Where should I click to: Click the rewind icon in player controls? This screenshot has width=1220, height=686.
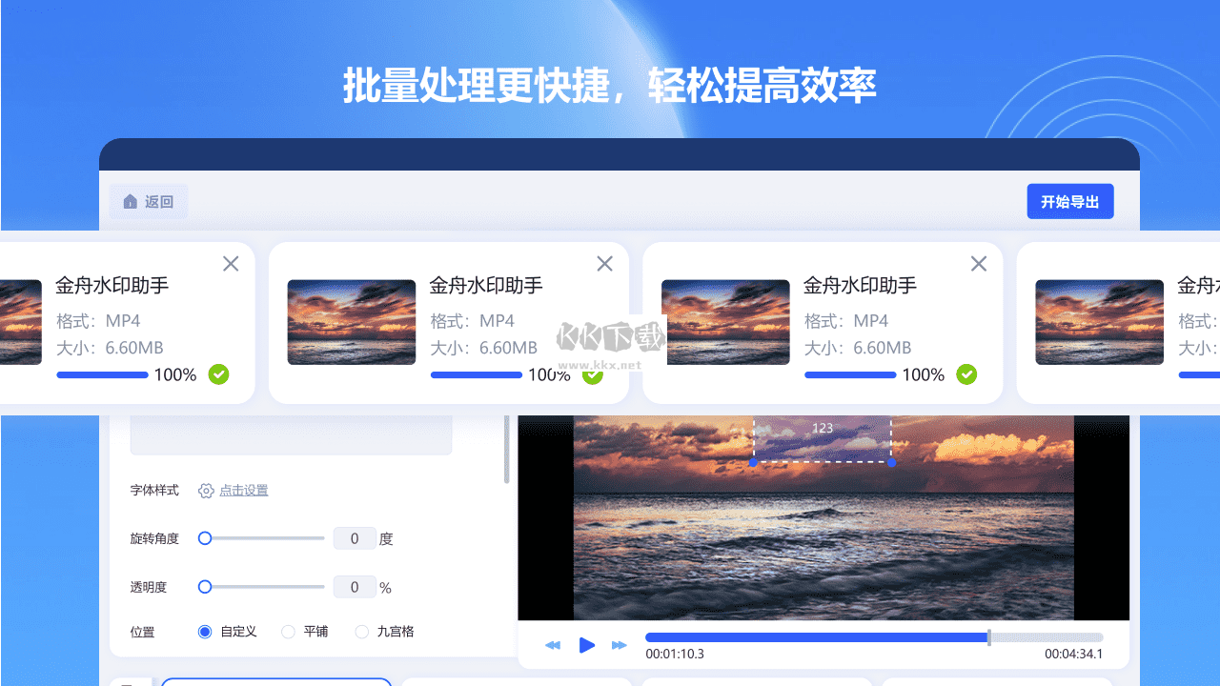click(x=553, y=645)
